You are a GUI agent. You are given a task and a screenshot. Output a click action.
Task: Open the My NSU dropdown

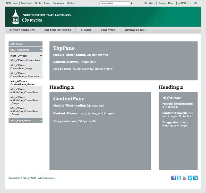click(195, 3)
